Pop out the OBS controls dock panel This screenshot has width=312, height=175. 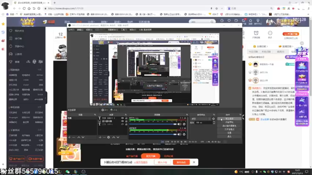pyautogui.click(x=240, y=115)
